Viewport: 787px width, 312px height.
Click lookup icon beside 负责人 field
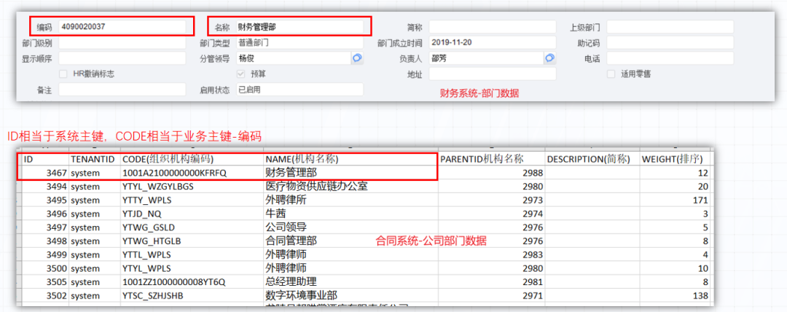549,58
